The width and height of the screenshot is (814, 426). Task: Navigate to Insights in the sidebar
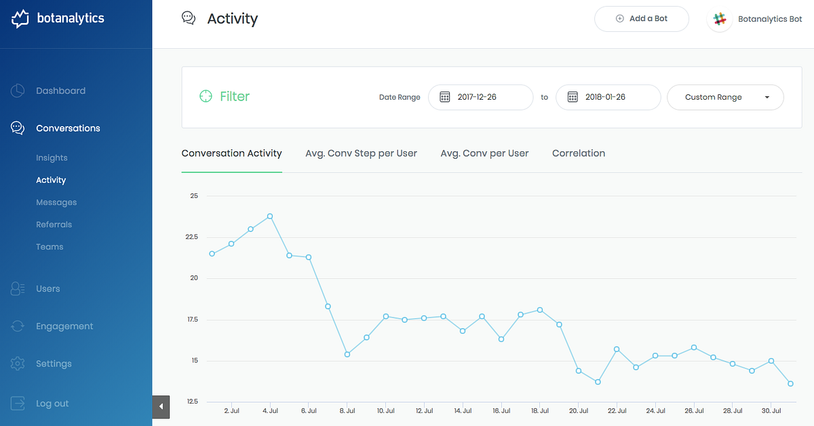tap(52, 157)
